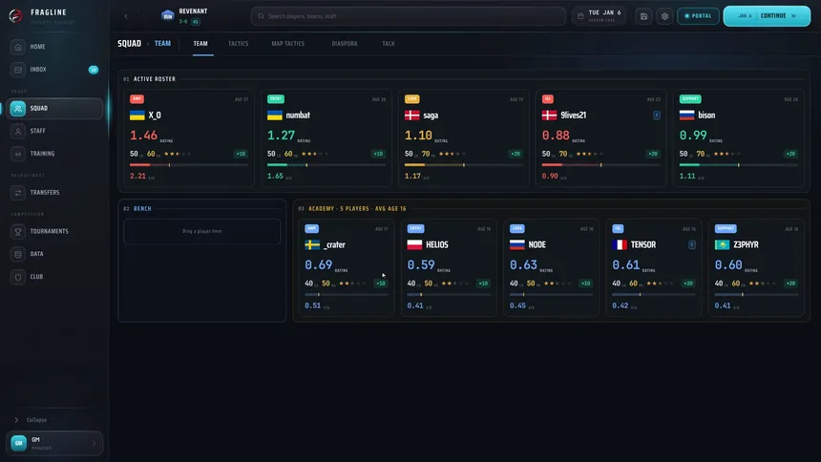
Task: Open the _crater academy card
Action: (x=347, y=267)
